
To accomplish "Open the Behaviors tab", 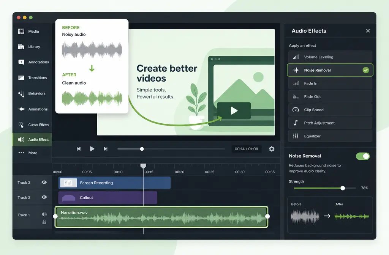I will coord(32,93).
